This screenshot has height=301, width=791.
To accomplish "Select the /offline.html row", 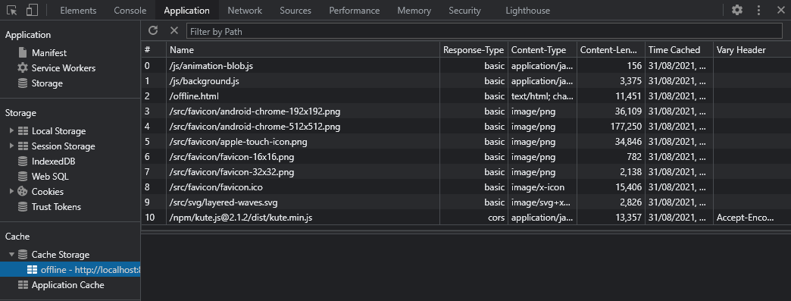I will pyautogui.click(x=466, y=96).
